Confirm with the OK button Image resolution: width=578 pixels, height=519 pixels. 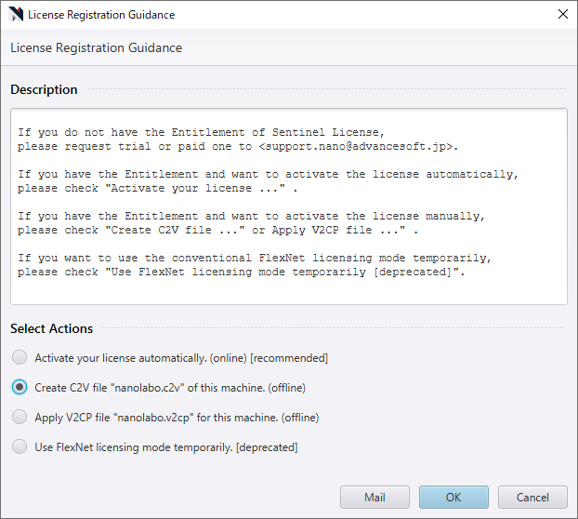453,497
